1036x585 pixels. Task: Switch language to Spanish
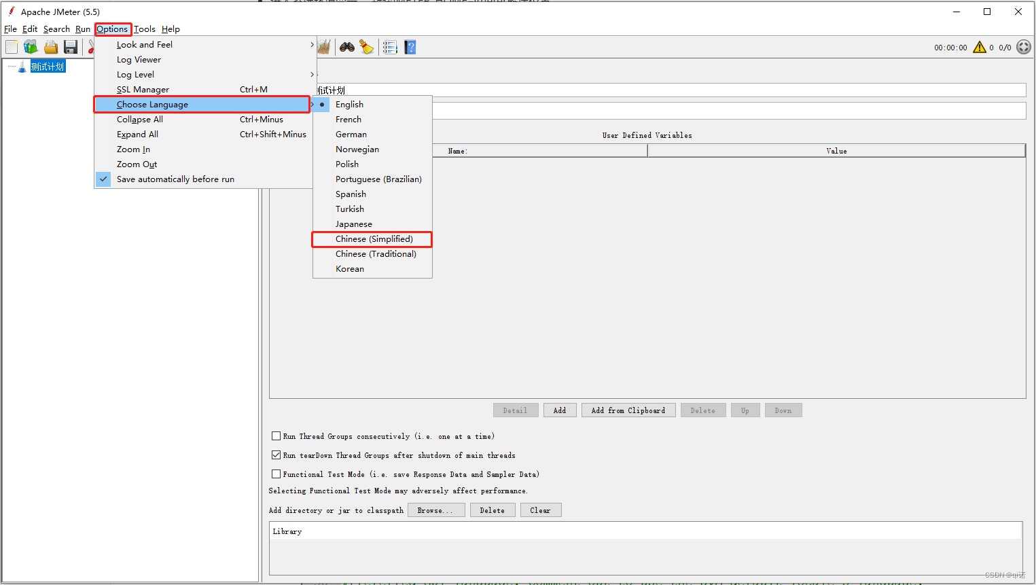coord(372,194)
